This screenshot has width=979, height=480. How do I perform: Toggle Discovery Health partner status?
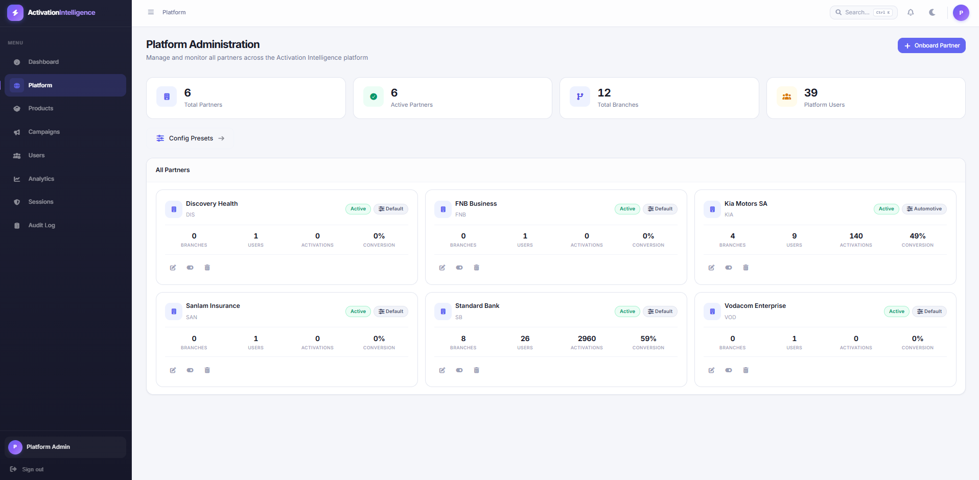click(x=190, y=268)
